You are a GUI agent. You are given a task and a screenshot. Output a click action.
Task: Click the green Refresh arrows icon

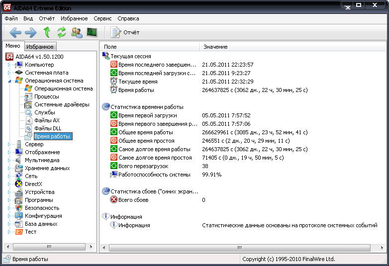(x=62, y=32)
